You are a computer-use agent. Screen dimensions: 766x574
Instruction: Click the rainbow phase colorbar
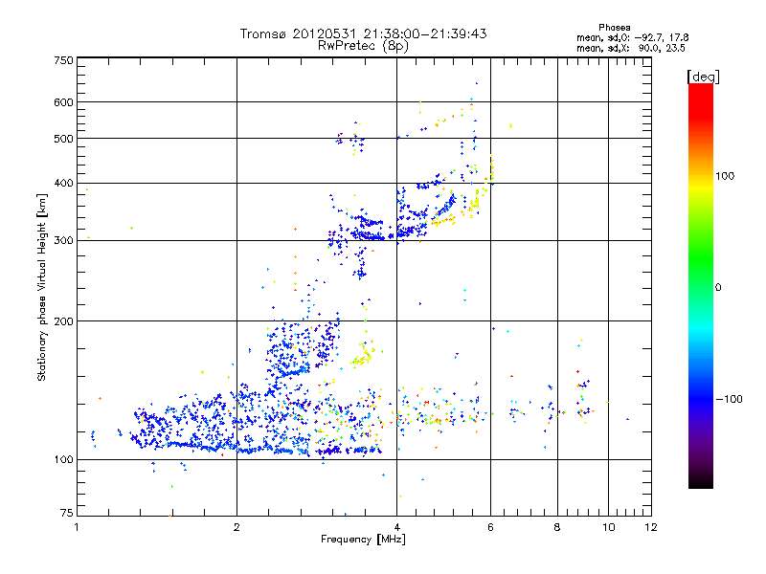(701, 286)
